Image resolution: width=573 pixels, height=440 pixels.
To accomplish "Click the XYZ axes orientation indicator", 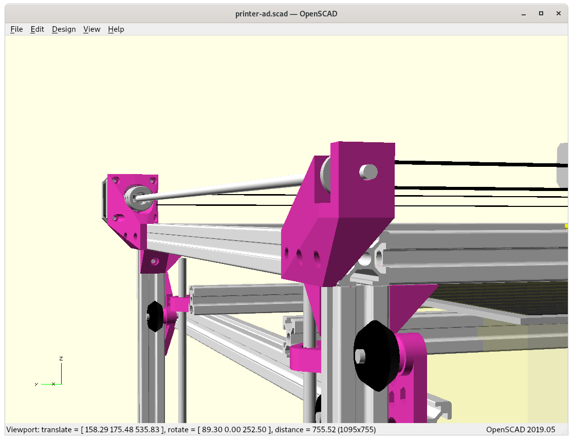I will (49, 371).
